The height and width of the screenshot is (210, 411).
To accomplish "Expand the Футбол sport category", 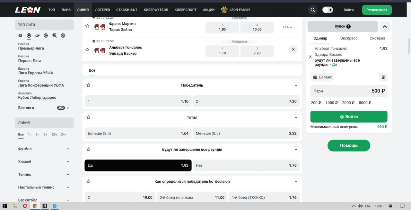I will point(44,149).
